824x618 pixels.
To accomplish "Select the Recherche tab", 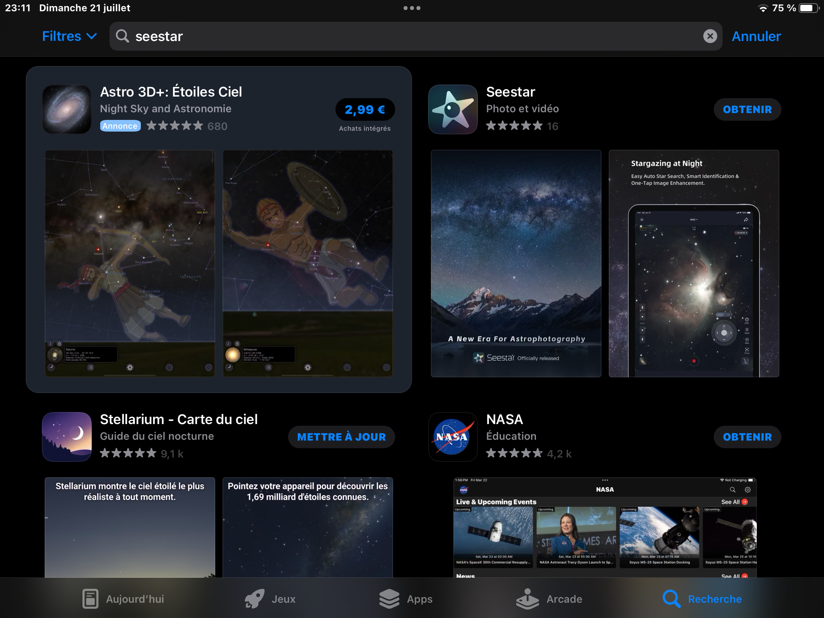I will [x=702, y=599].
